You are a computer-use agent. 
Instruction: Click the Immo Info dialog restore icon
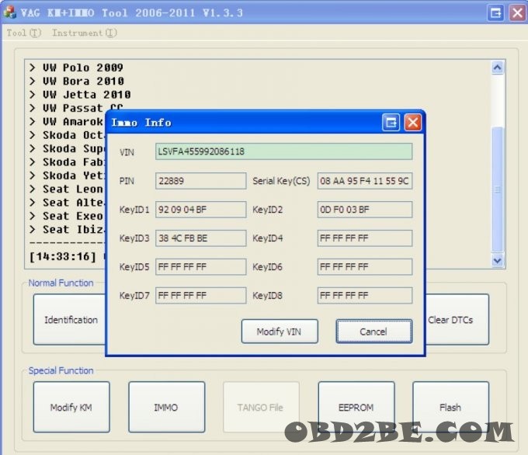click(391, 122)
